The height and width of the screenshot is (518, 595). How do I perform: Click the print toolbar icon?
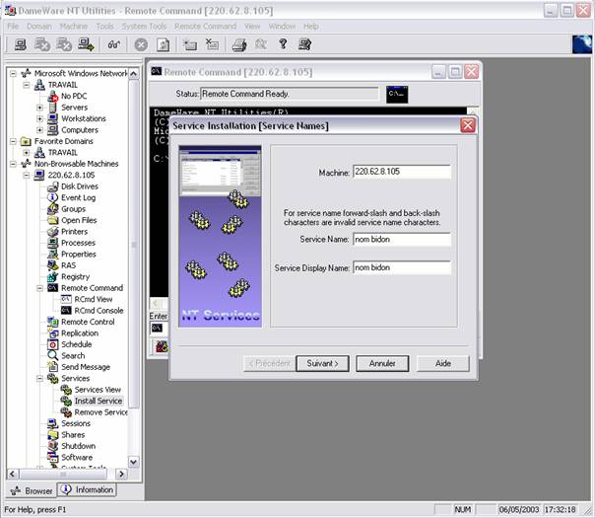[239, 44]
